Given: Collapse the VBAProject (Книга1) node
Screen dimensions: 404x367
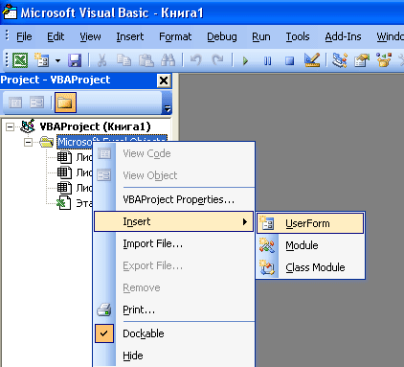Looking at the screenshot, I should click(x=11, y=126).
